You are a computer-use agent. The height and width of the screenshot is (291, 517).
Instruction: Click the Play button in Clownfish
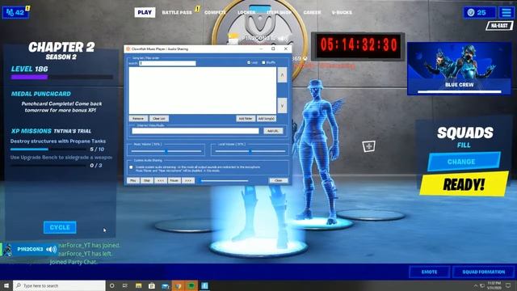pyautogui.click(x=132, y=180)
